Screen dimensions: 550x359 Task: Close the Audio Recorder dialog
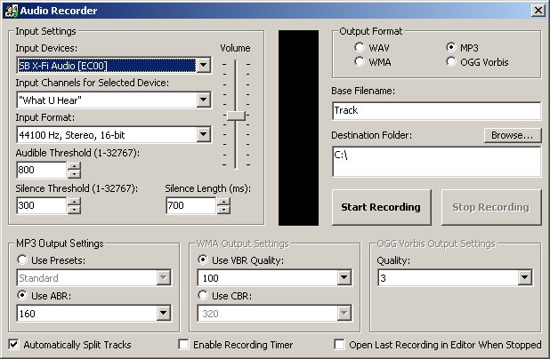[538, 11]
